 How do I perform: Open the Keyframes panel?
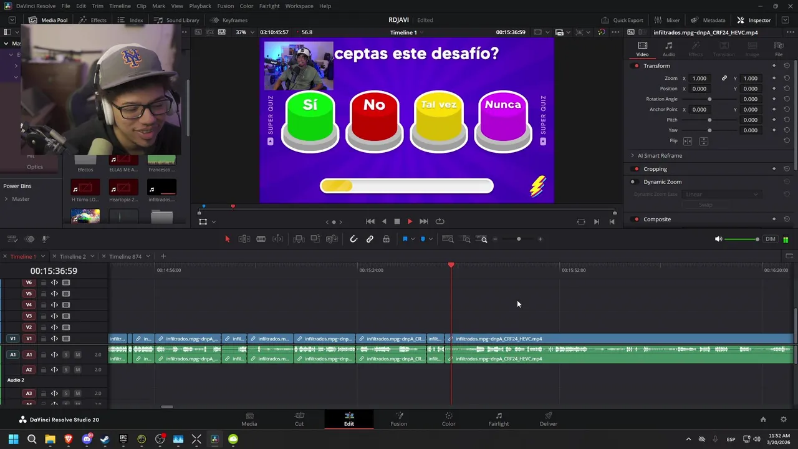click(x=229, y=20)
